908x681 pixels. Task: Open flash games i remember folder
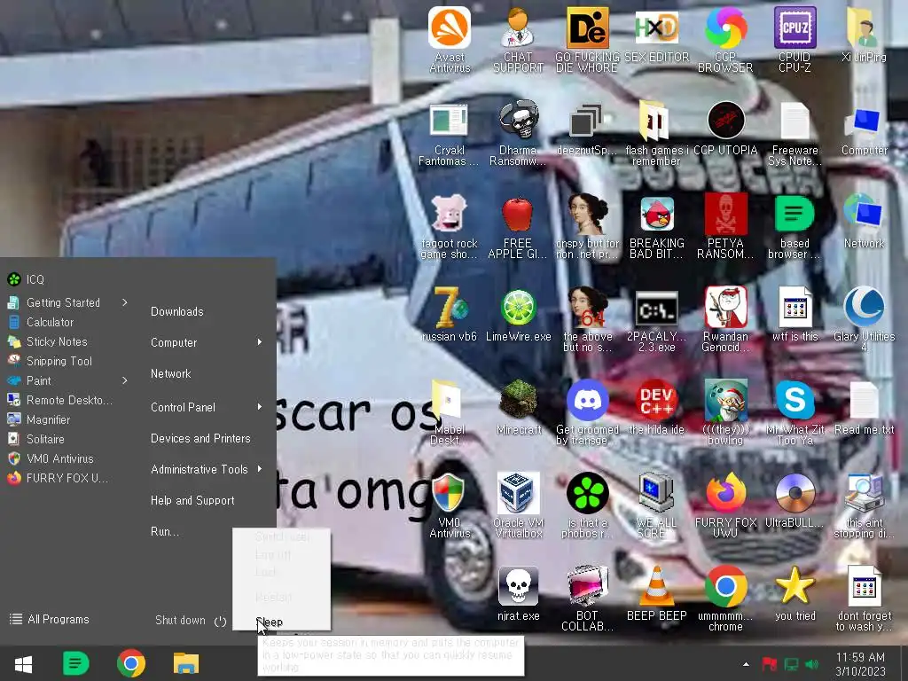click(656, 133)
